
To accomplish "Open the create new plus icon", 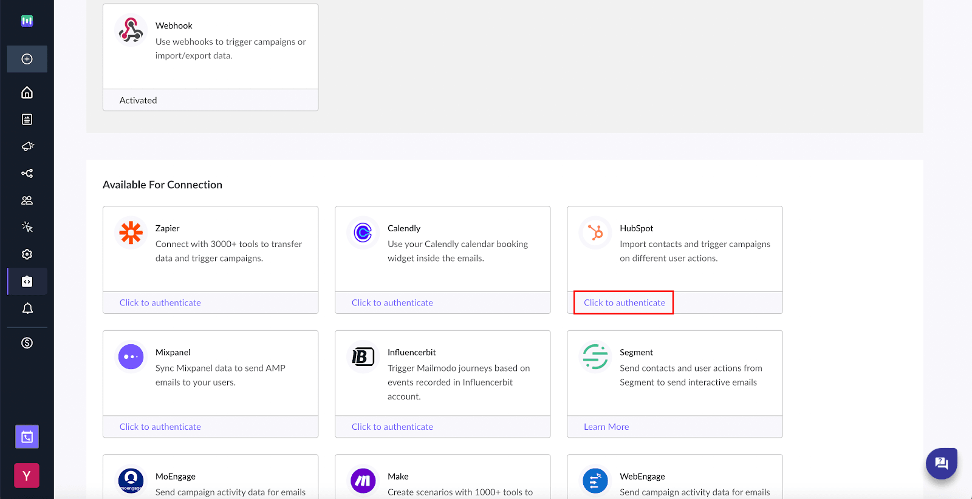I will (x=27, y=59).
